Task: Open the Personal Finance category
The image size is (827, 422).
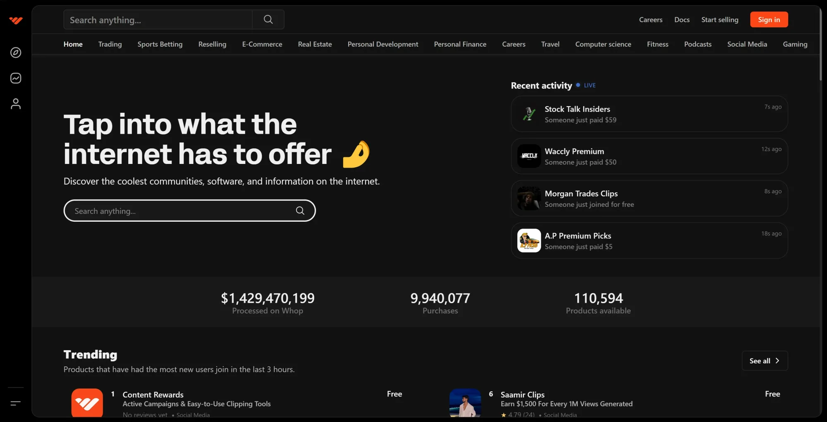Action: (460, 44)
